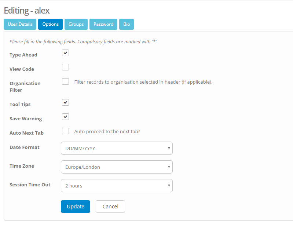Click the 'Filter records to organisation' description text
Viewport: 293px width, 237px height.
click(x=143, y=82)
